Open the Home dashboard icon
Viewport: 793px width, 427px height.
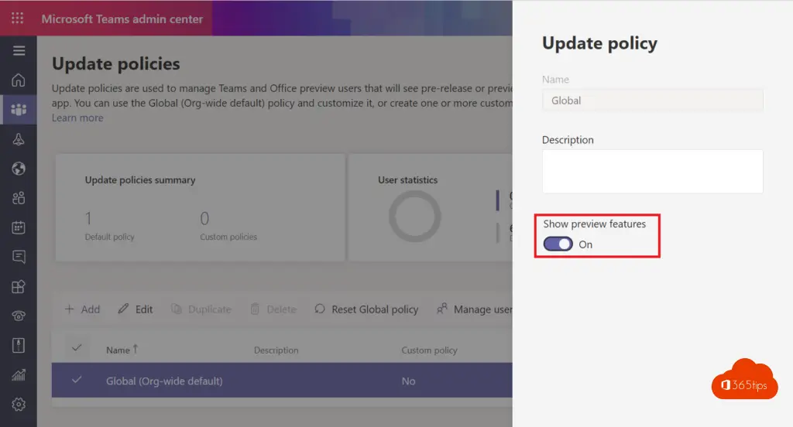[19, 80]
